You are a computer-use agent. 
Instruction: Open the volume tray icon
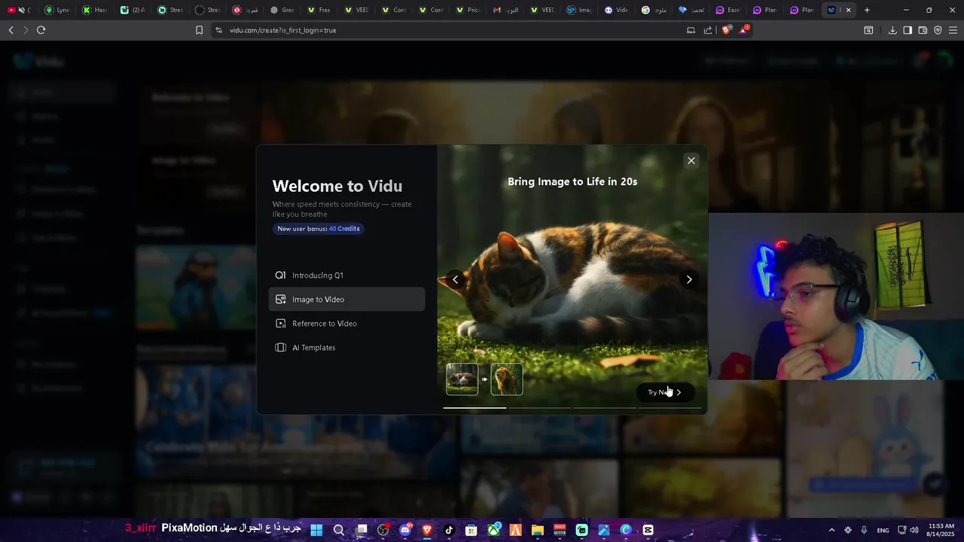pyautogui.click(x=914, y=530)
